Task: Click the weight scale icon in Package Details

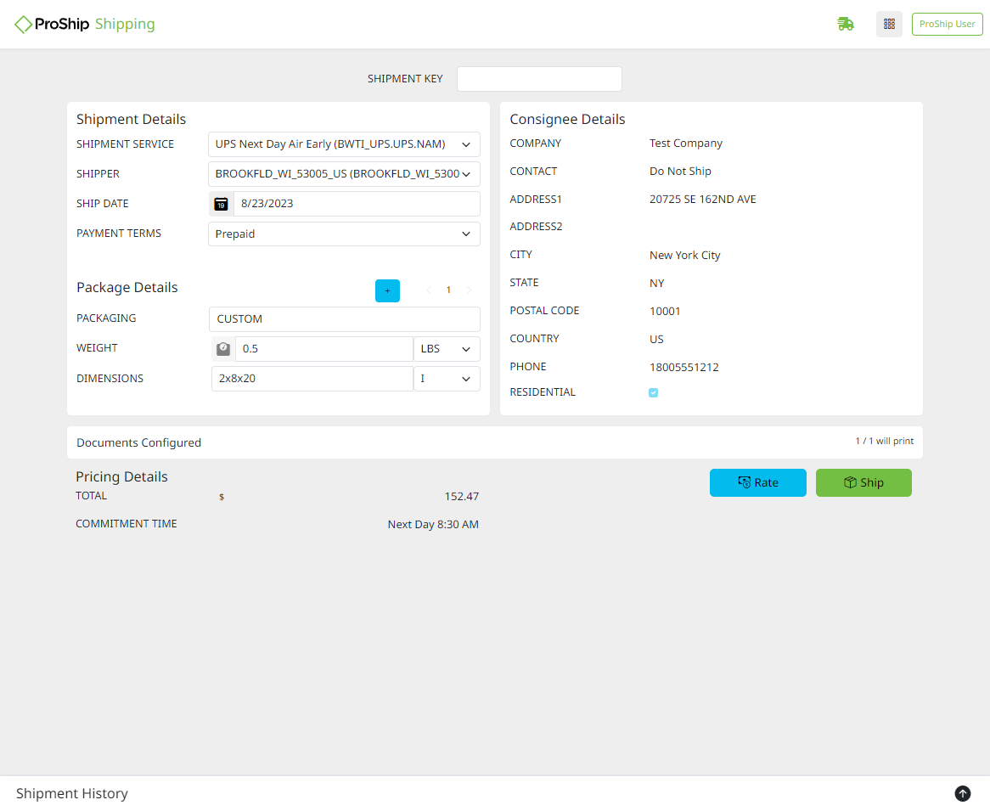Action: tap(222, 348)
